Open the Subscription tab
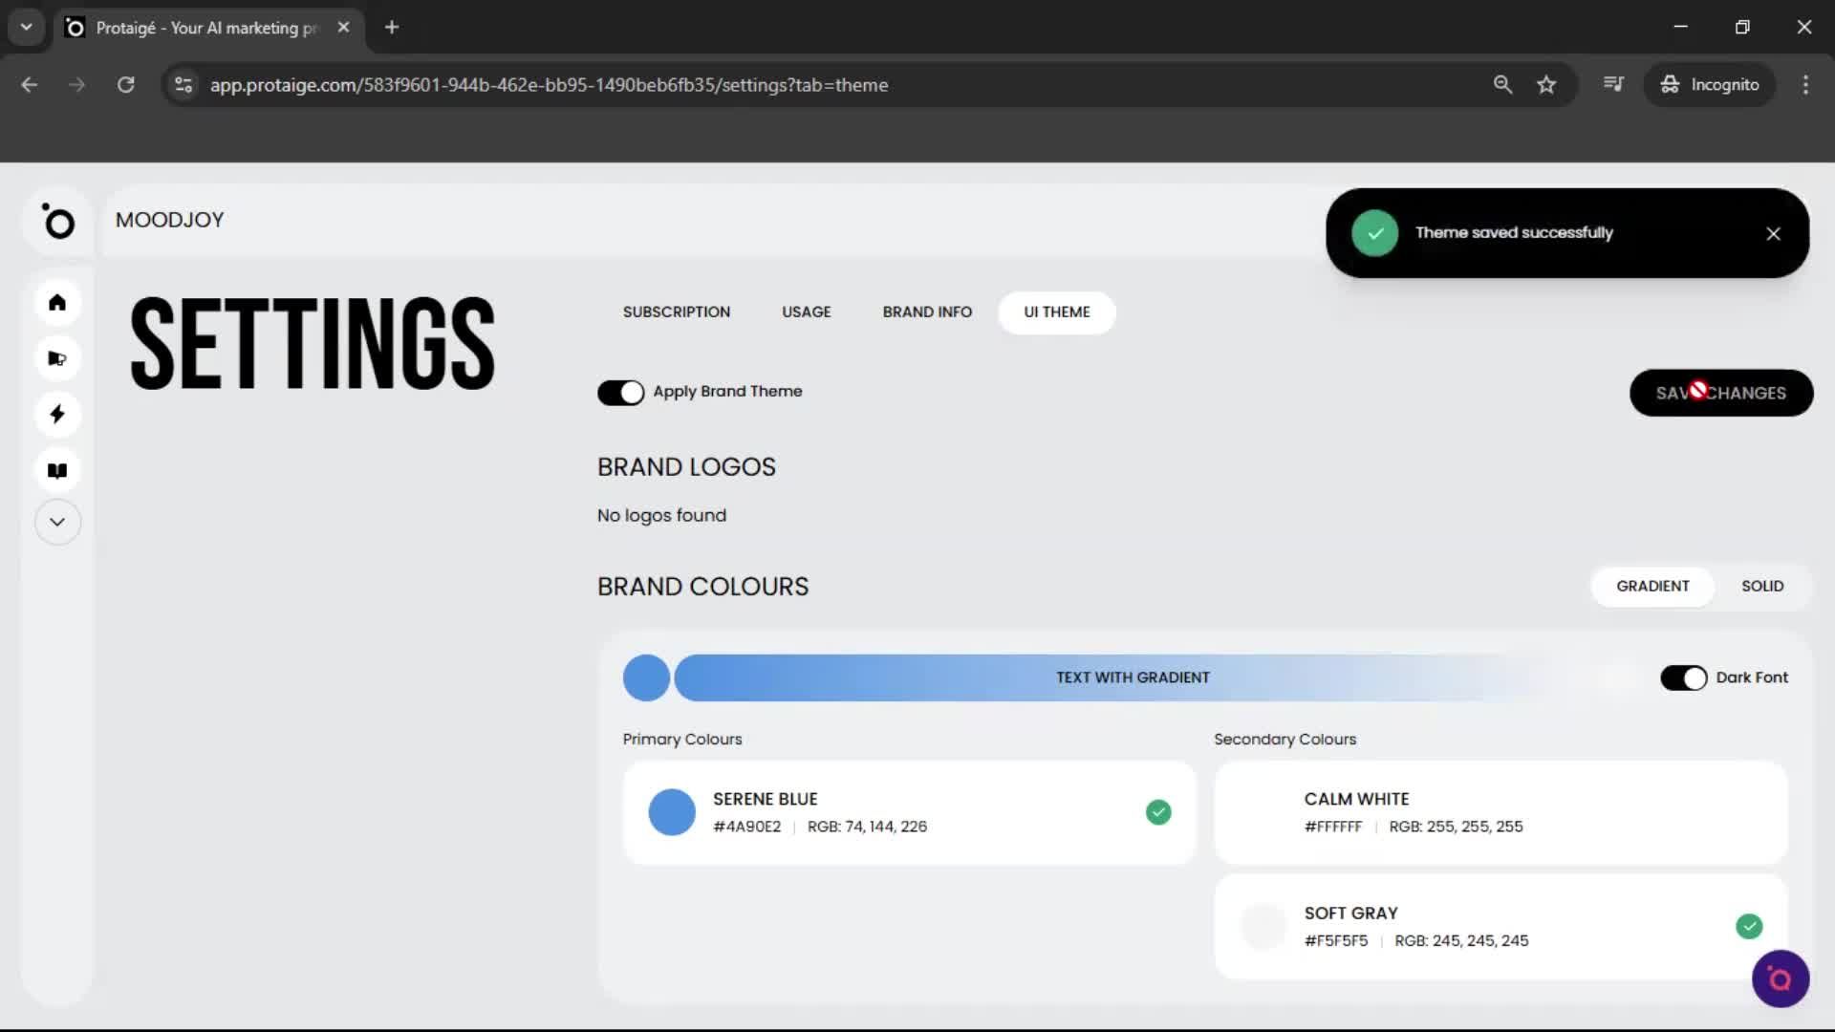This screenshot has width=1835, height=1032. [676, 312]
